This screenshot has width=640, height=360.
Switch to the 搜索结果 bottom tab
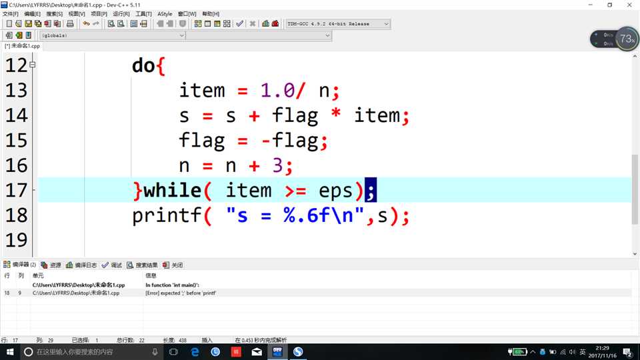[142, 265]
